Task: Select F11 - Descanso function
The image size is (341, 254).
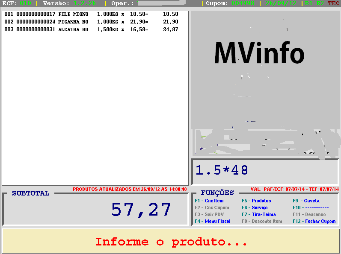Action: (x=309, y=214)
